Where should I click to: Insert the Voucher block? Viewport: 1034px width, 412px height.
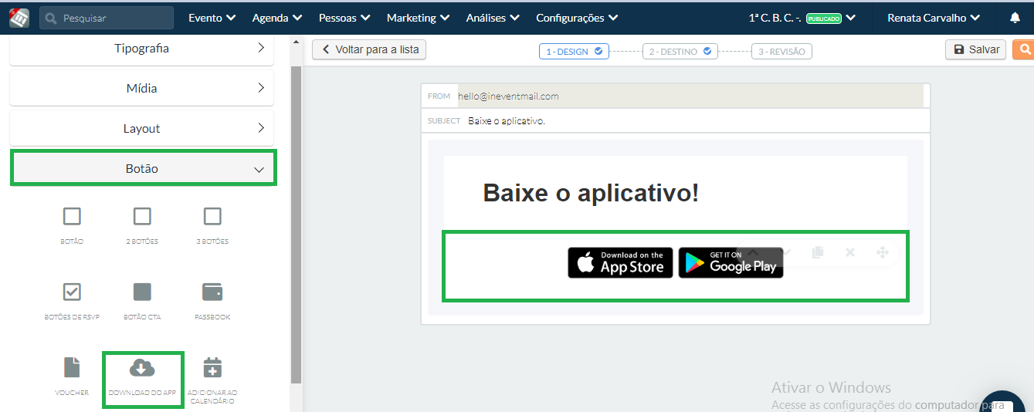tap(72, 377)
